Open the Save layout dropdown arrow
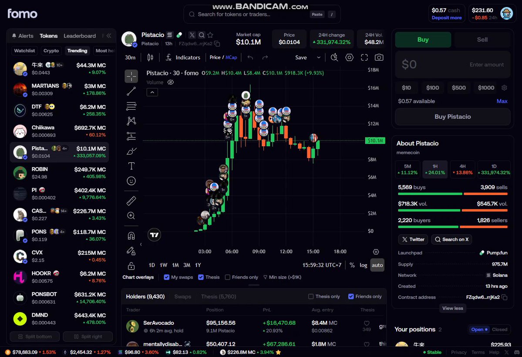522x357 pixels. 319,57
